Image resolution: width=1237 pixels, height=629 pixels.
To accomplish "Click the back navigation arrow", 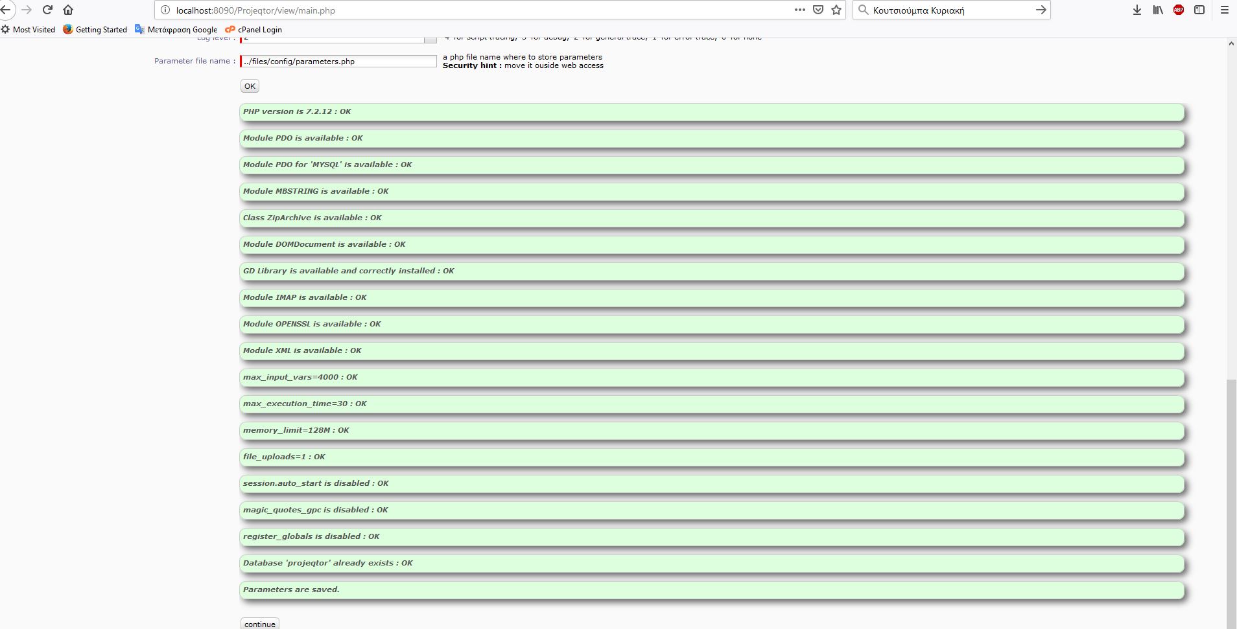I will pyautogui.click(x=6, y=10).
